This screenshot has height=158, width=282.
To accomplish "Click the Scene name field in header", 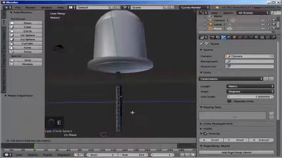I will tap(147, 7).
